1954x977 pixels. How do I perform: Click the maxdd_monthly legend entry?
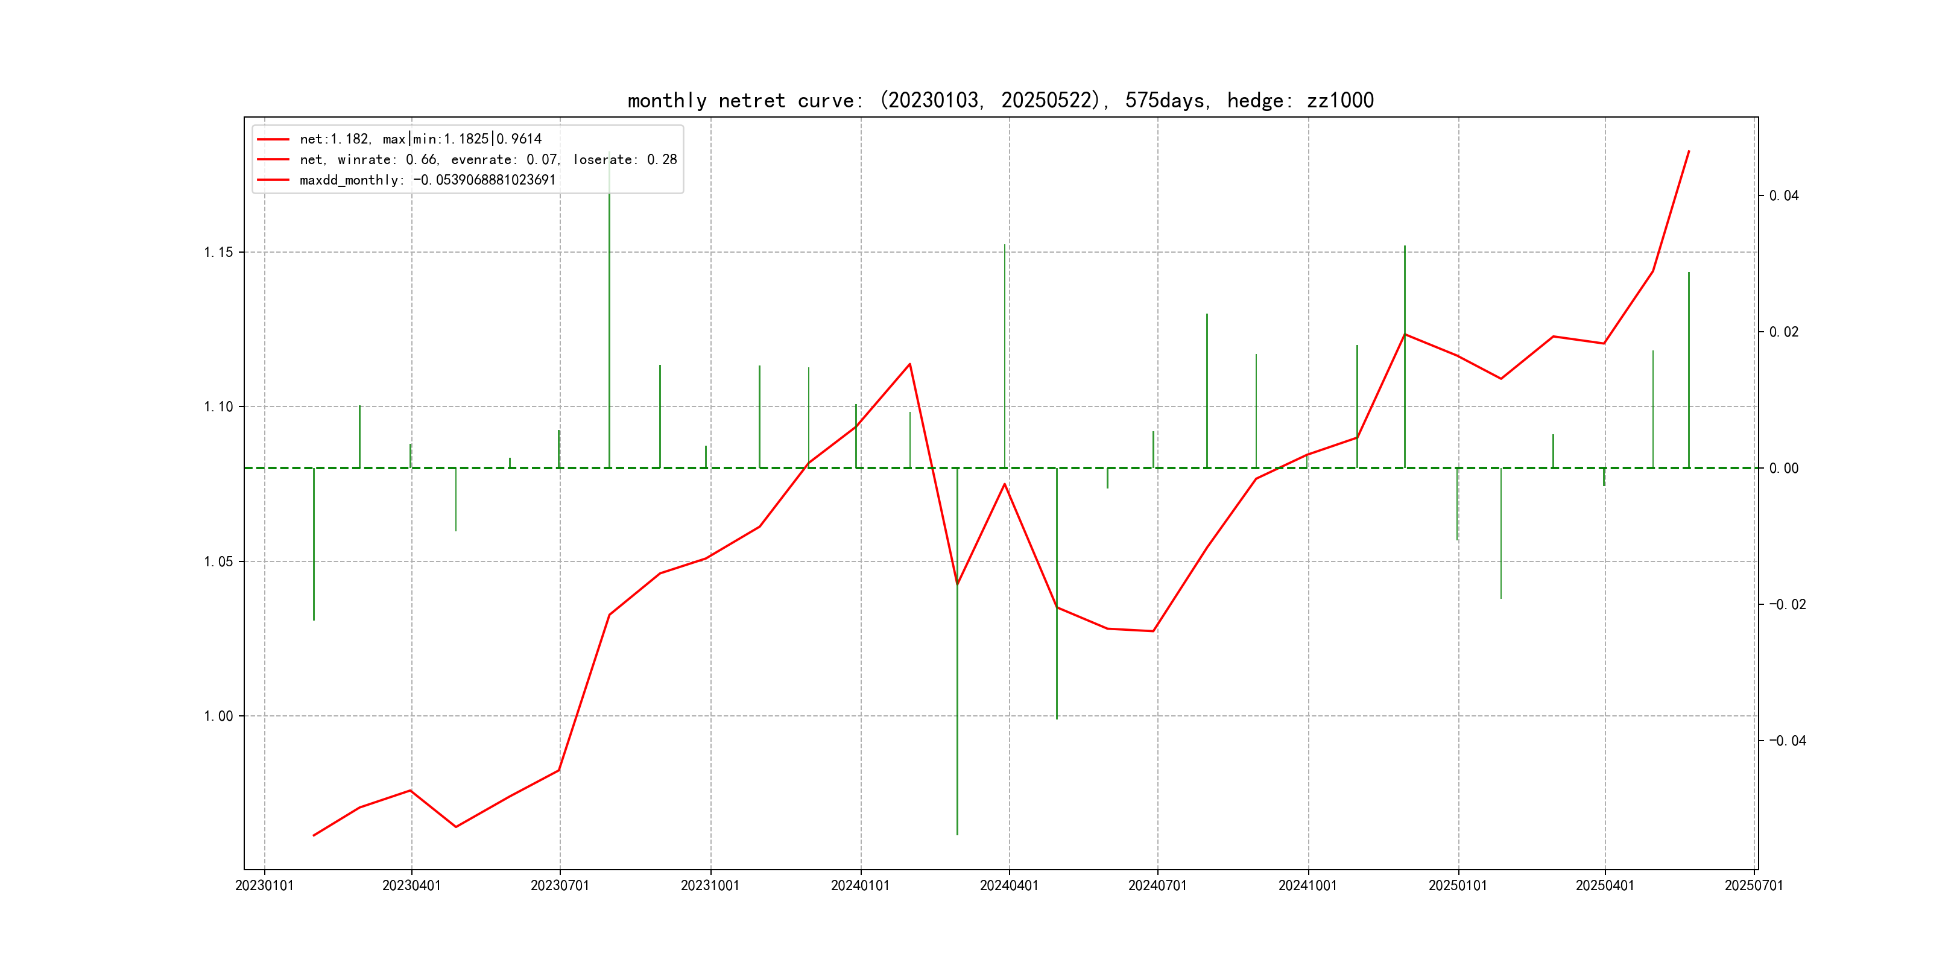tap(427, 180)
